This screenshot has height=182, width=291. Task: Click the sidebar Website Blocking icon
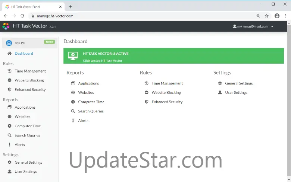[x=9, y=80]
